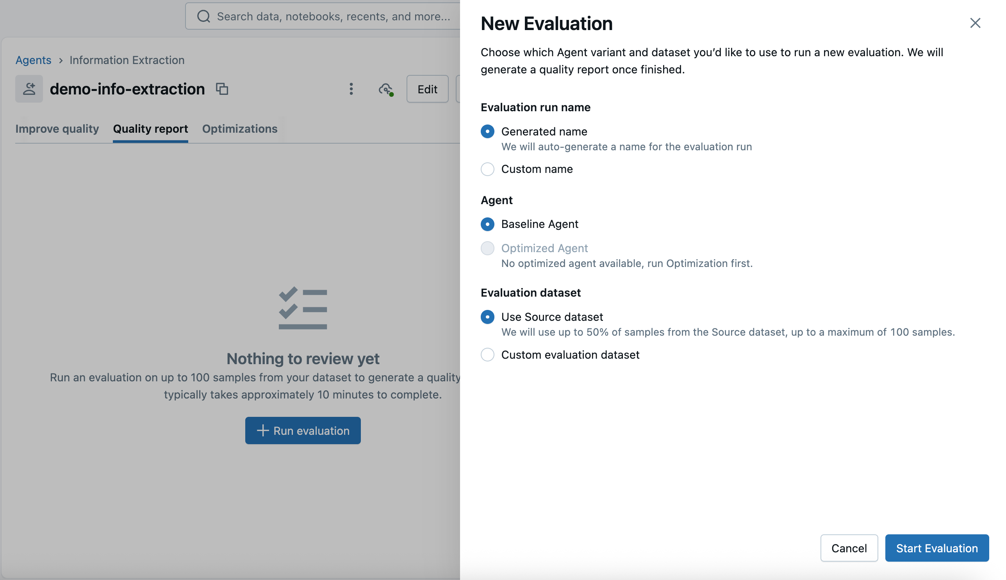Click the search magnifier icon
Image resolution: width=1006 pixels, height=580 pixels.
203,16
